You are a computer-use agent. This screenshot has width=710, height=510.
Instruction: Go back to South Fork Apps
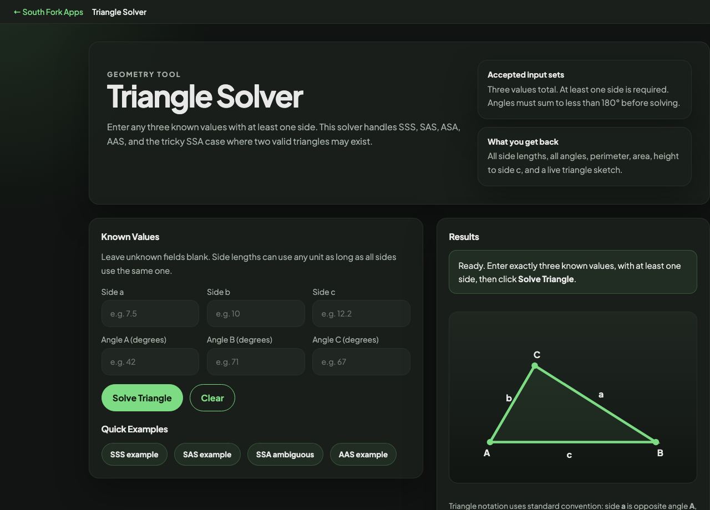pyautogui.click(x=48, y=12)
